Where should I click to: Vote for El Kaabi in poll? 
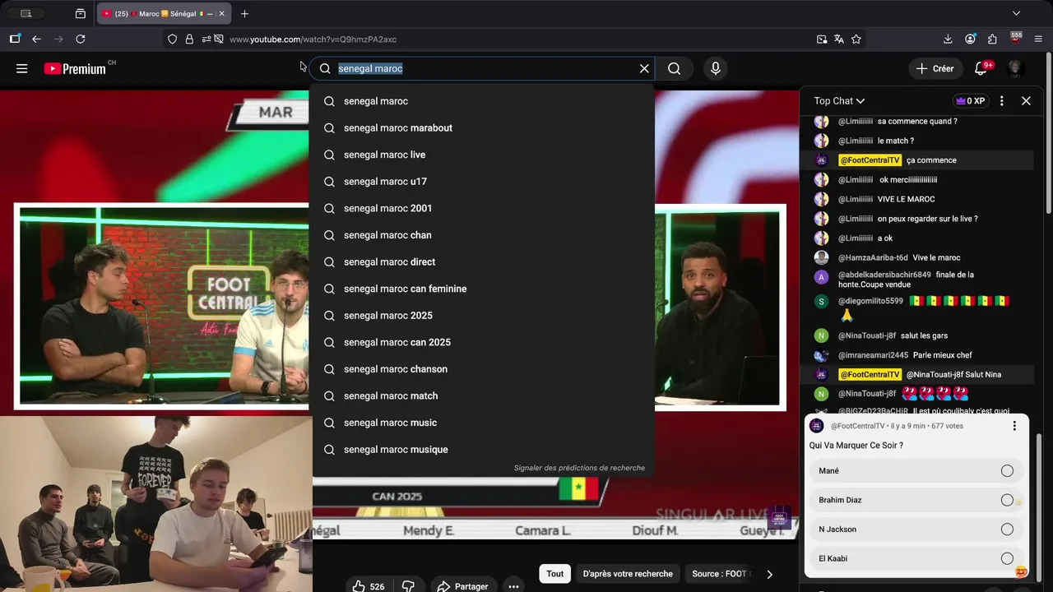point(916,558)
